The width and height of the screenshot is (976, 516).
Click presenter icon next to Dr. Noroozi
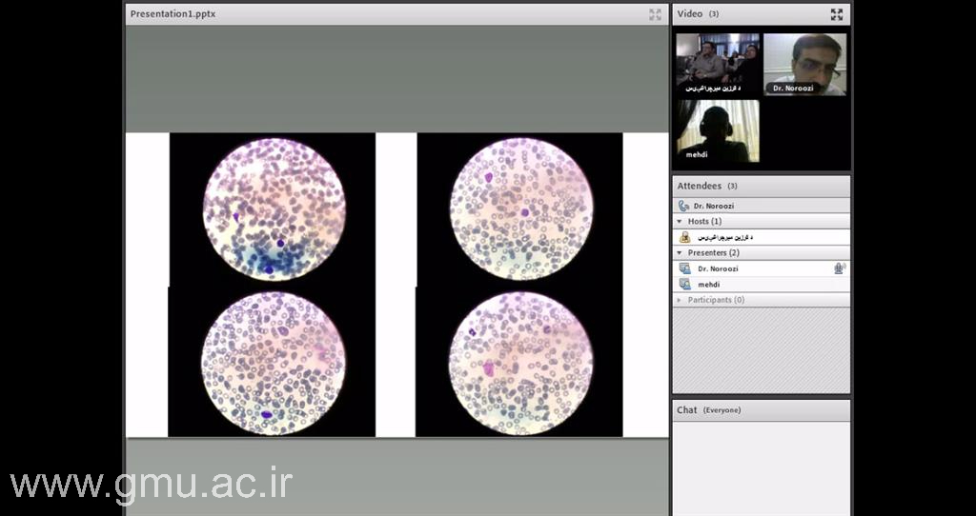684,268
